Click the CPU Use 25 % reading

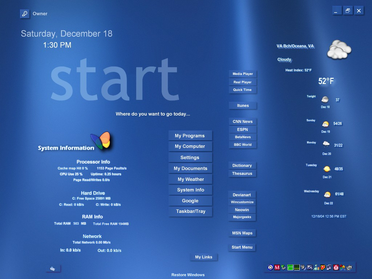click(71, 174)
